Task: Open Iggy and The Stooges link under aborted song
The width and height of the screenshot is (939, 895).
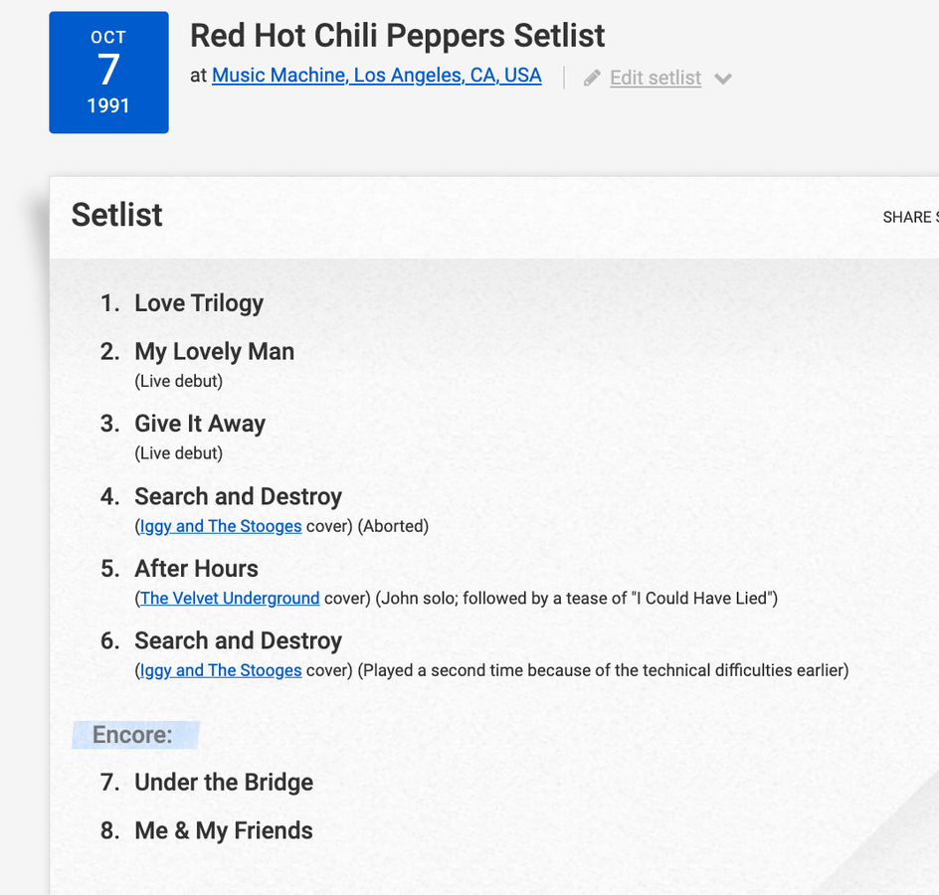Action: 220,526
